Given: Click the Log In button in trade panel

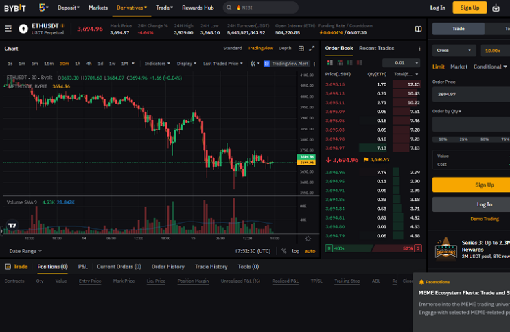Looking at the screenshot, I should pyautogui.click(x=485, y=204).
